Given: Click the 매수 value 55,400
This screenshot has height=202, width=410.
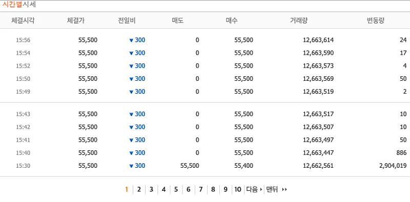Looking at the screenshot, I should click(x=244, y=166).
